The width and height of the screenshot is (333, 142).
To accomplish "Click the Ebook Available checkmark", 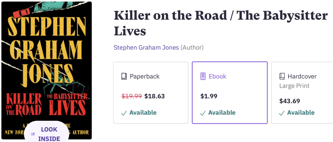I will (x=203, y=113).
